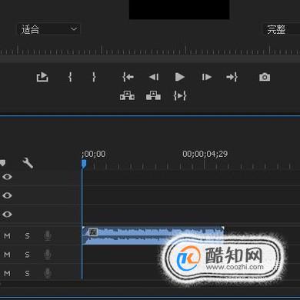Step back one frame
This screenshot has width=300, height=300.
154,77
